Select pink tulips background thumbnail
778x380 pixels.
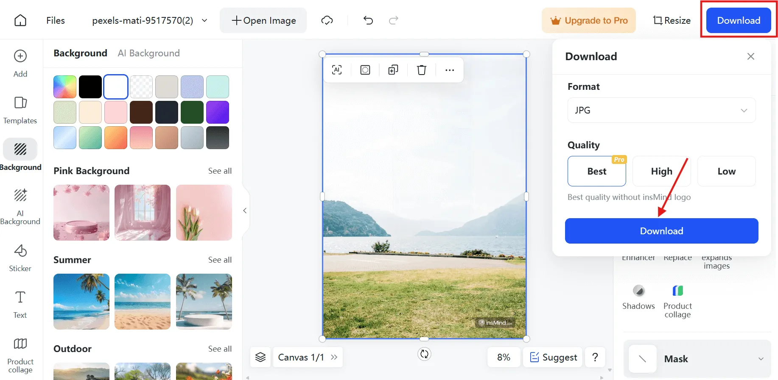(204, 213)
